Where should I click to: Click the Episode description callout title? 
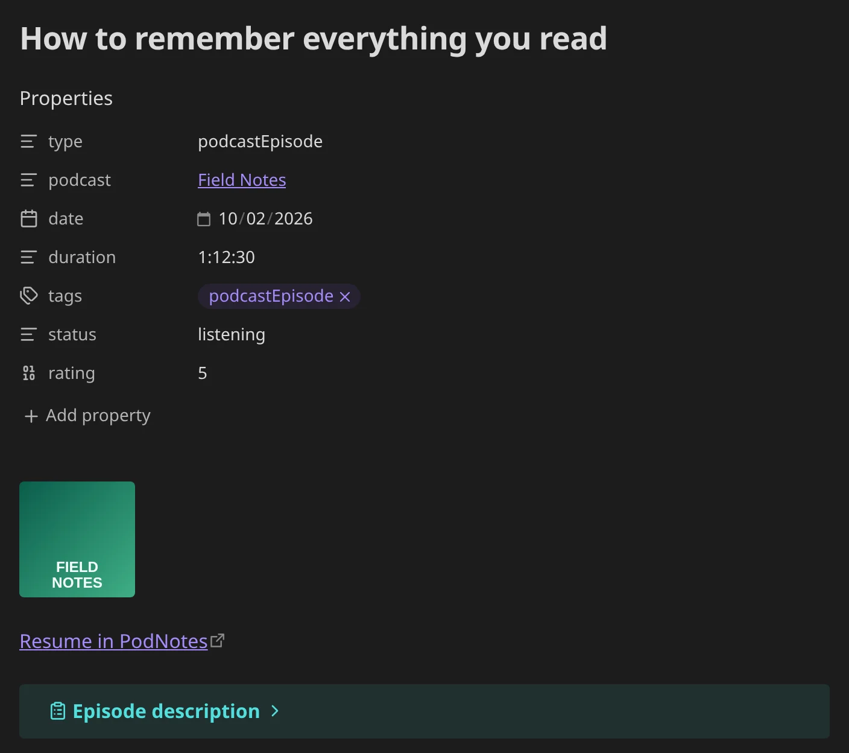pyautogui.click(x=166, y=711)
